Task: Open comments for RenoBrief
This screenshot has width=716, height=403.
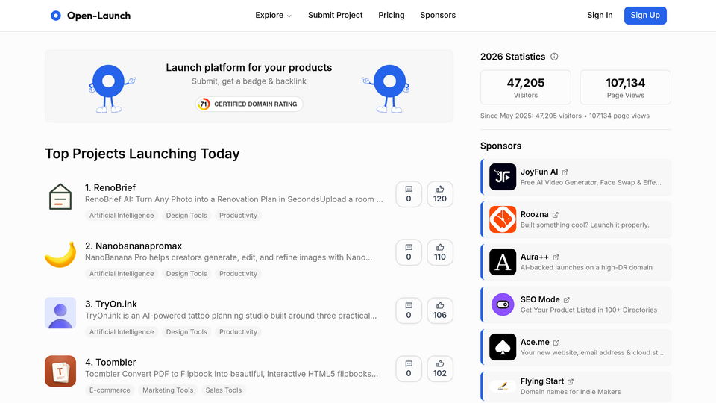Action: 409,194
